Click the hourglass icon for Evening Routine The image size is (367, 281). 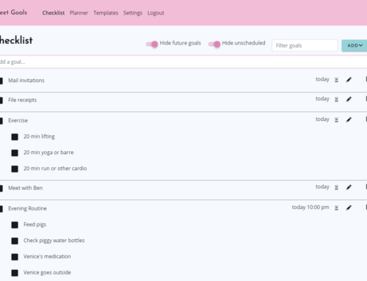[336, 208]
